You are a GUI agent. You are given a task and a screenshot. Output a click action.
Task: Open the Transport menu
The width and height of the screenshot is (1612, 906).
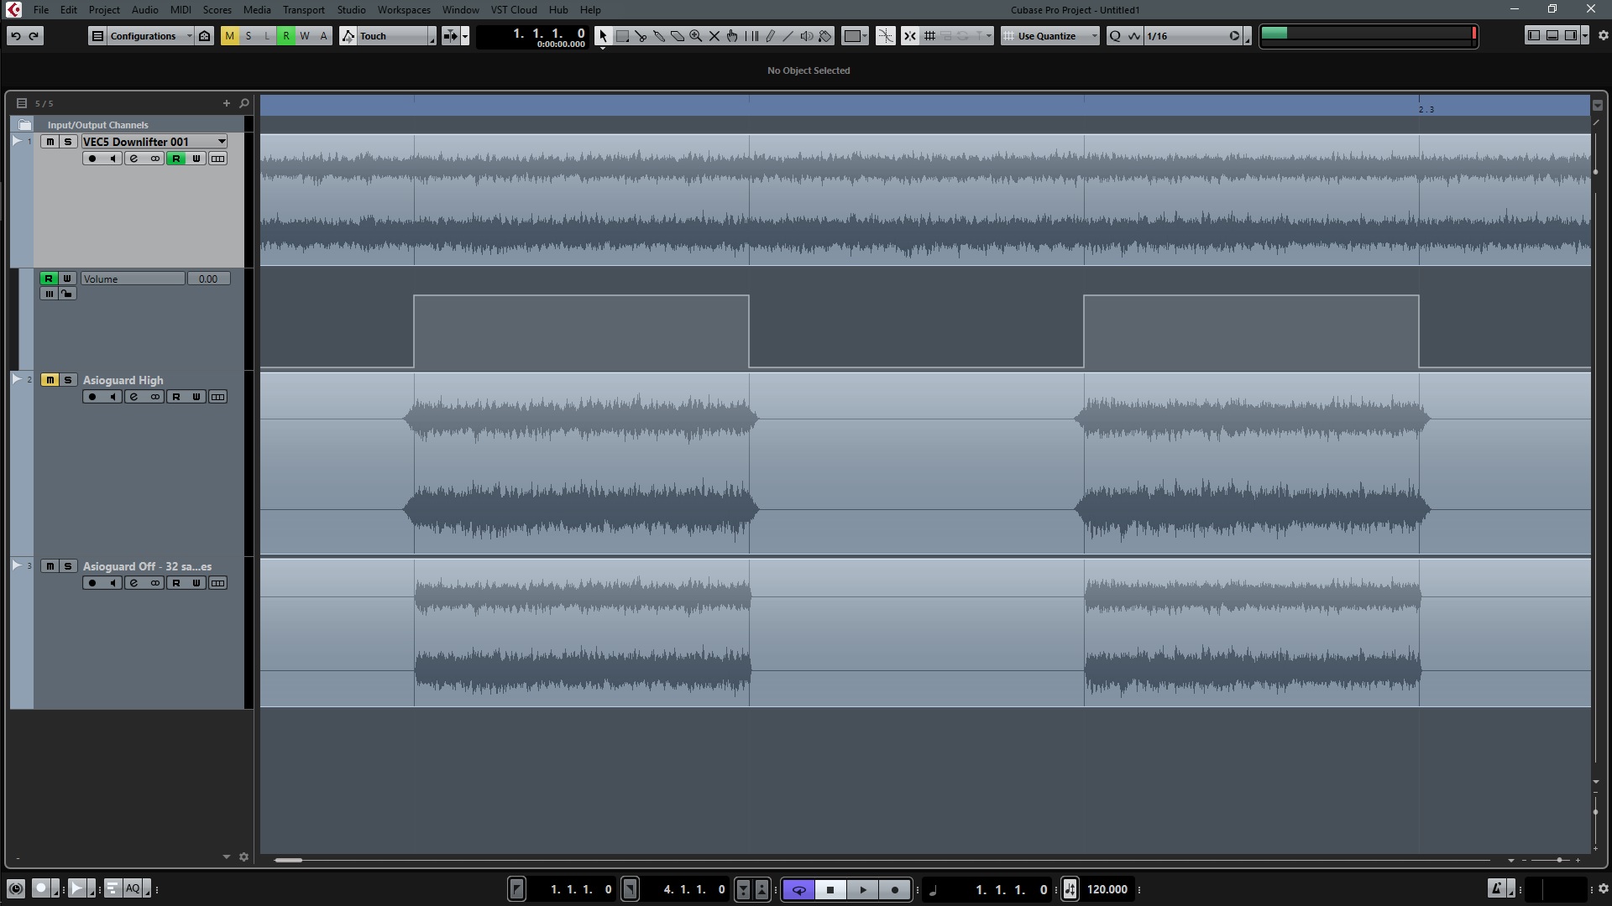pos(302,10)
